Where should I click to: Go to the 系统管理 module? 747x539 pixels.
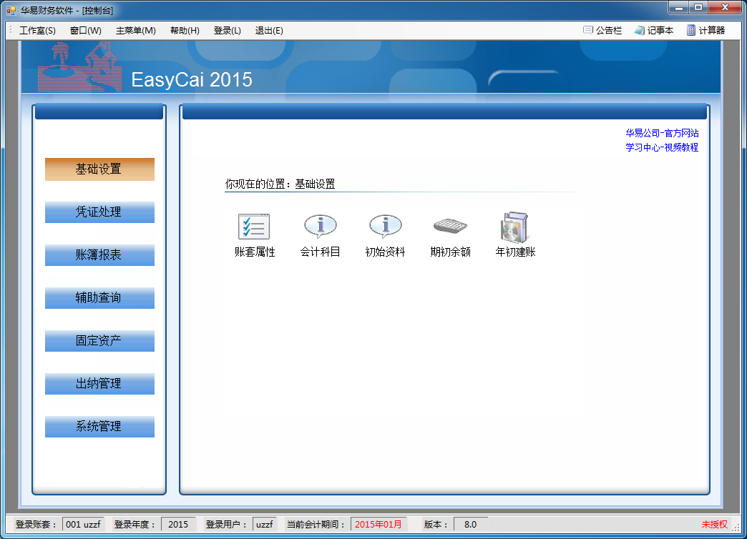(99, 426)
